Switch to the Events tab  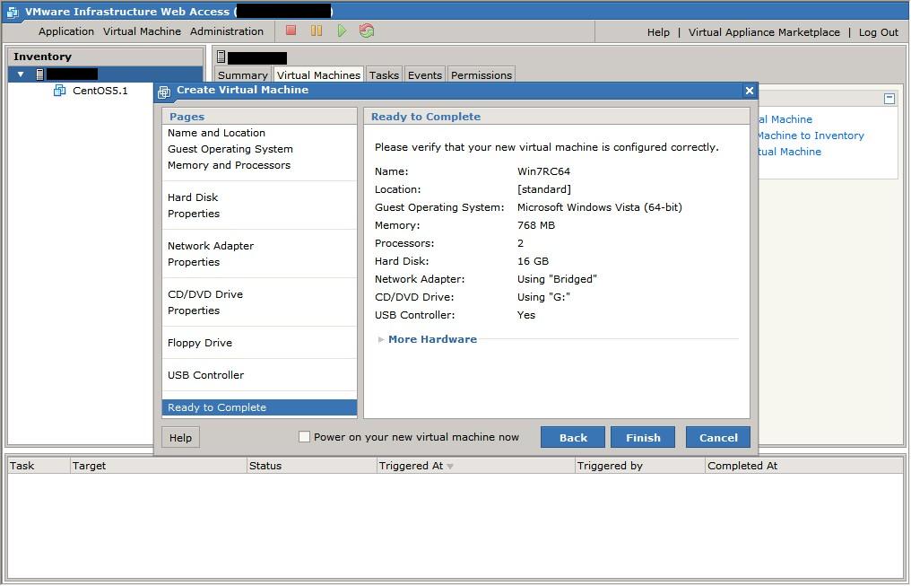(x=425, y=75)
